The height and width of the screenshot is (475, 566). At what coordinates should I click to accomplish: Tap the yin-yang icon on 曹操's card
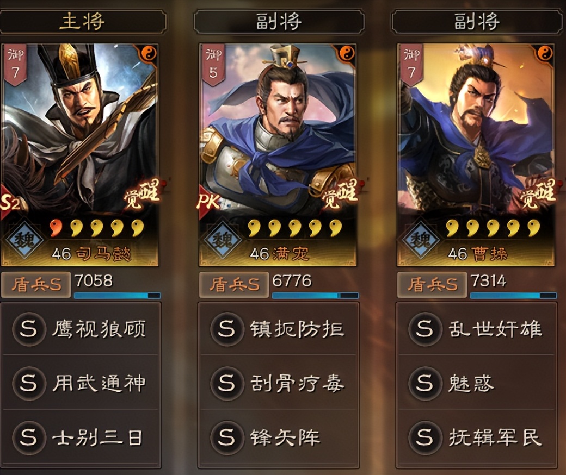545,53
